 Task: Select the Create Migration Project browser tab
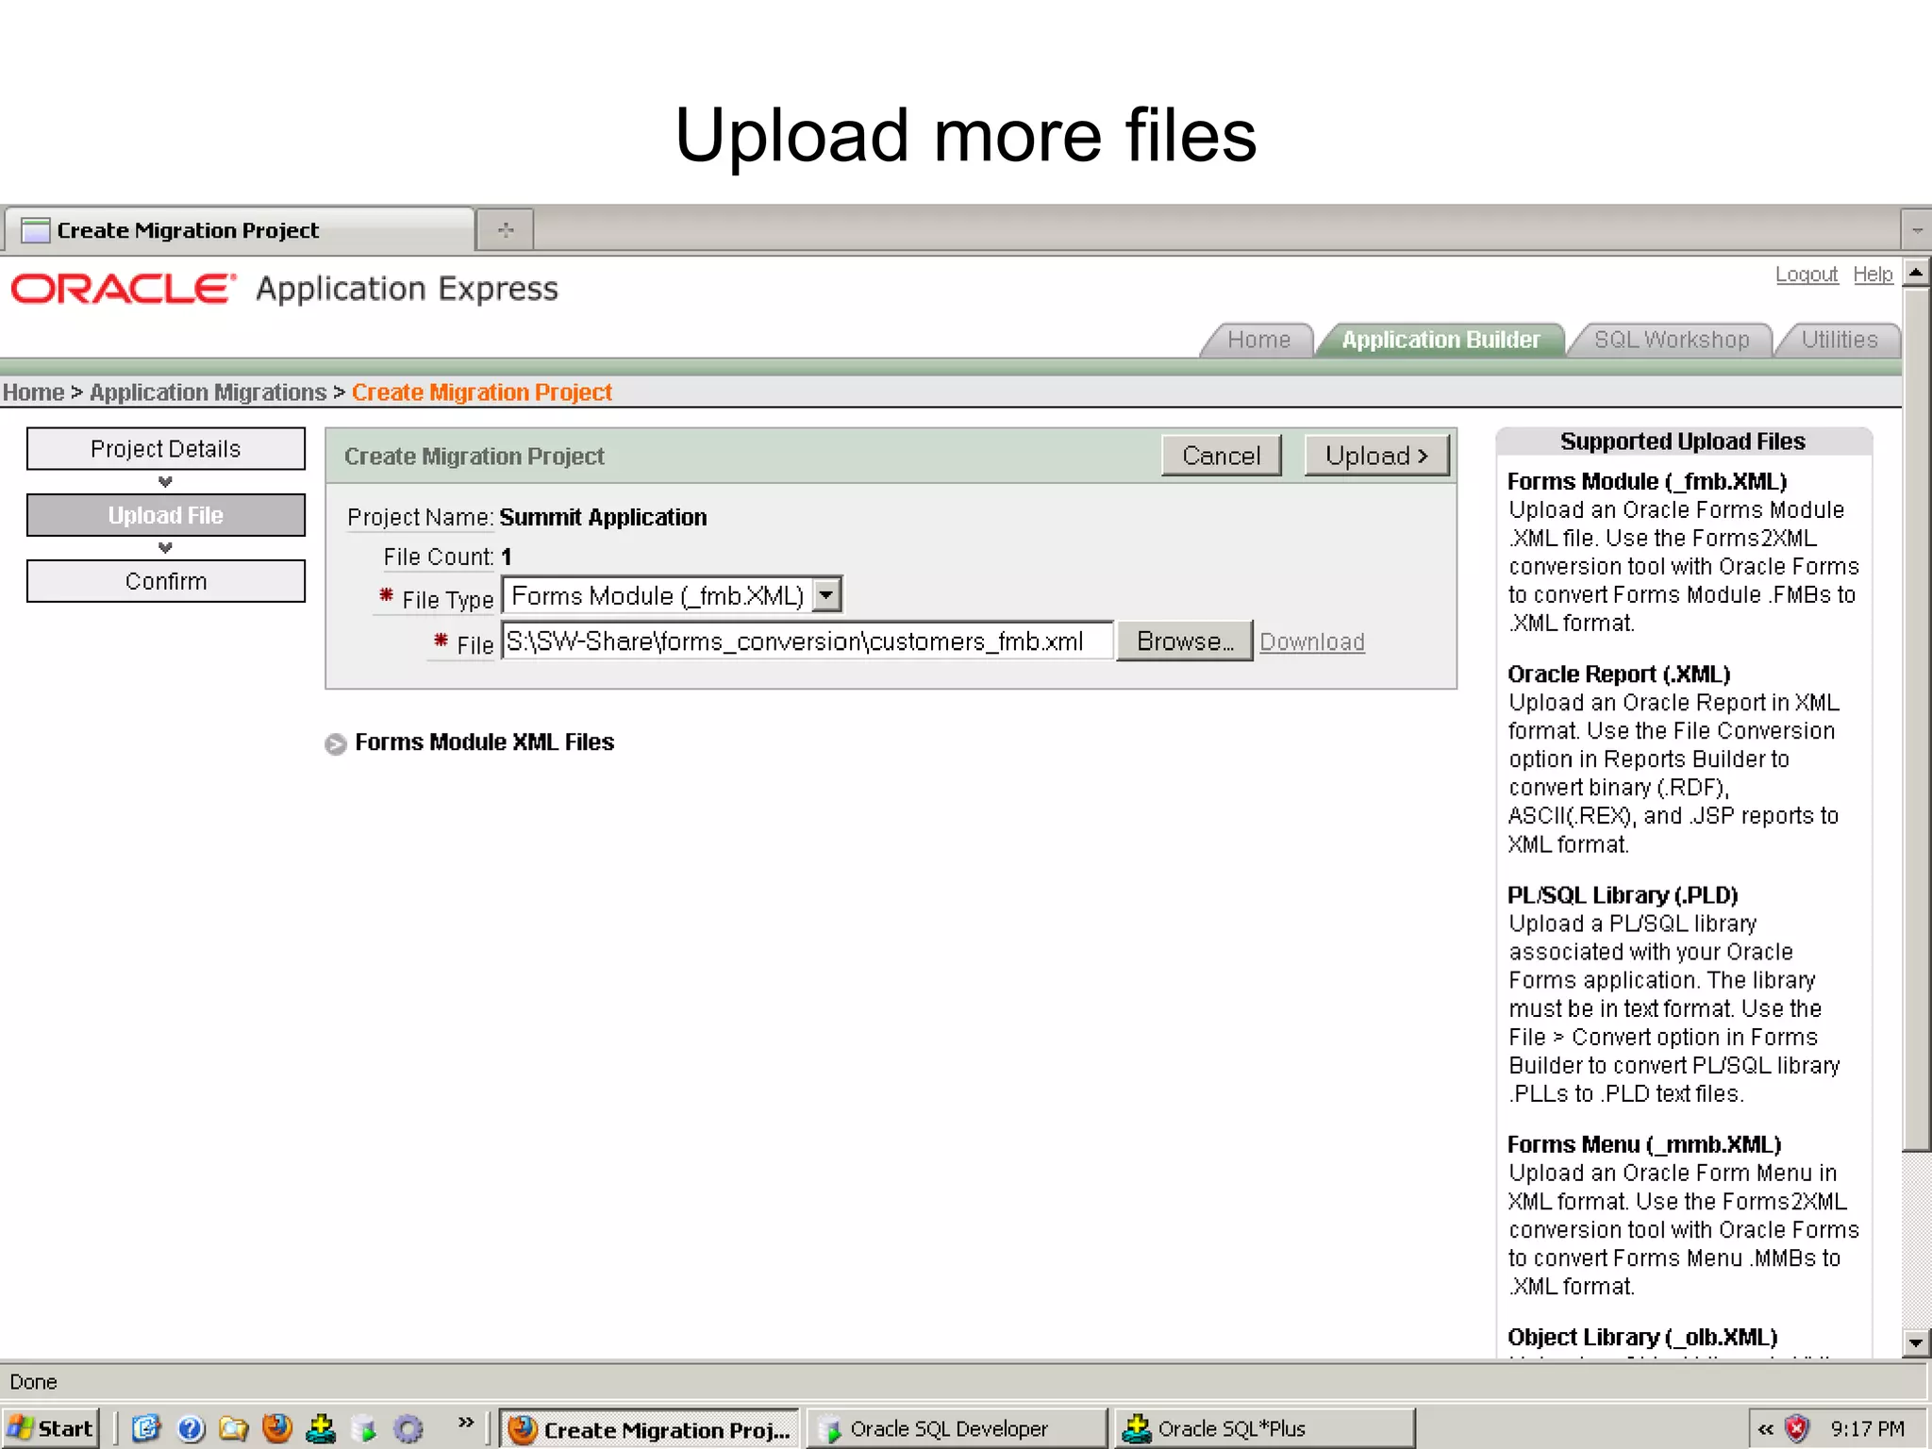coord(238,230)
